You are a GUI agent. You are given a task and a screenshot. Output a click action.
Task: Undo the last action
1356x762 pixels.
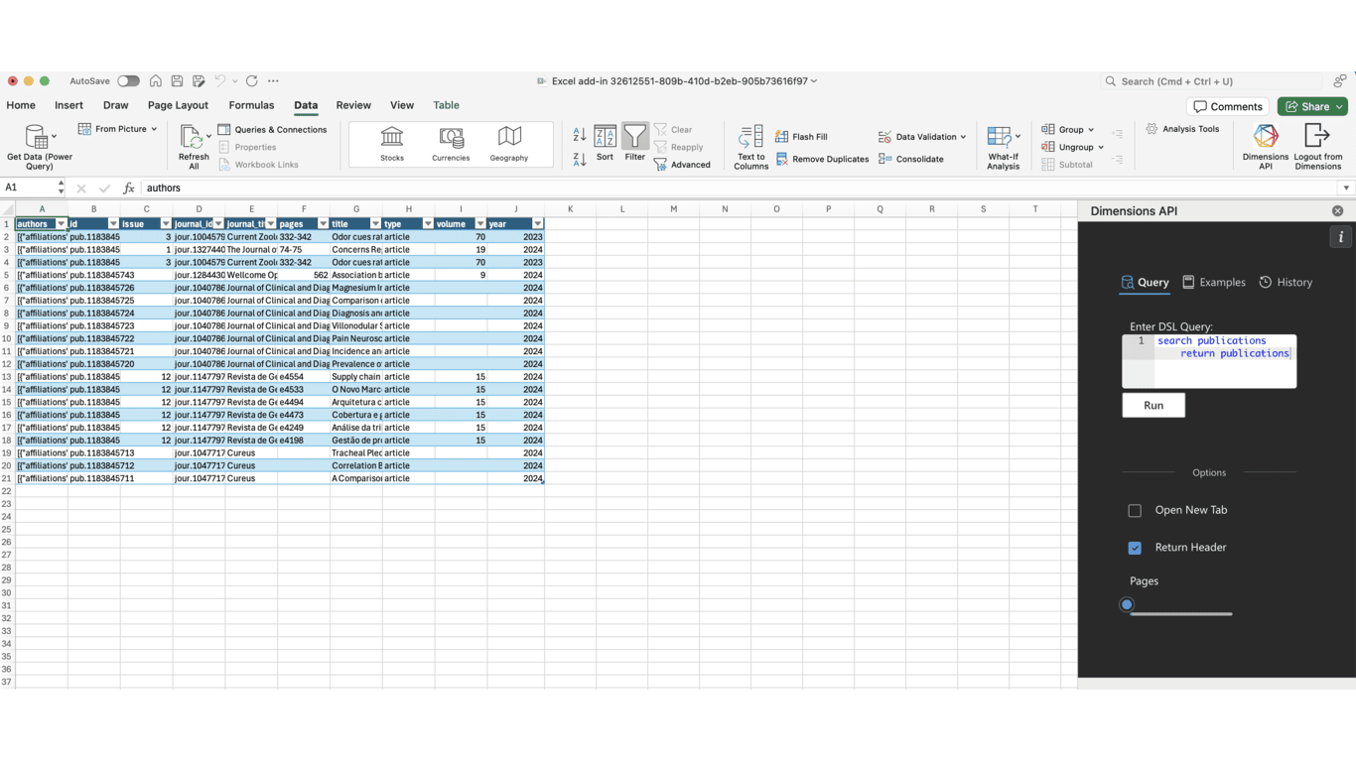[220, 81]
